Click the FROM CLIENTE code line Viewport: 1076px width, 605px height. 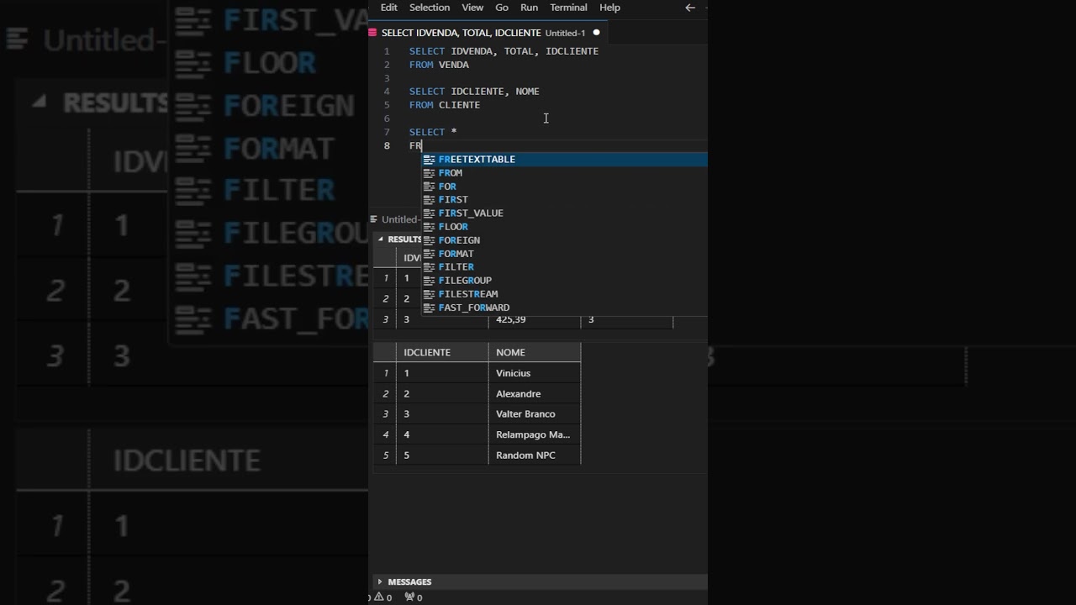click(445, 105)
